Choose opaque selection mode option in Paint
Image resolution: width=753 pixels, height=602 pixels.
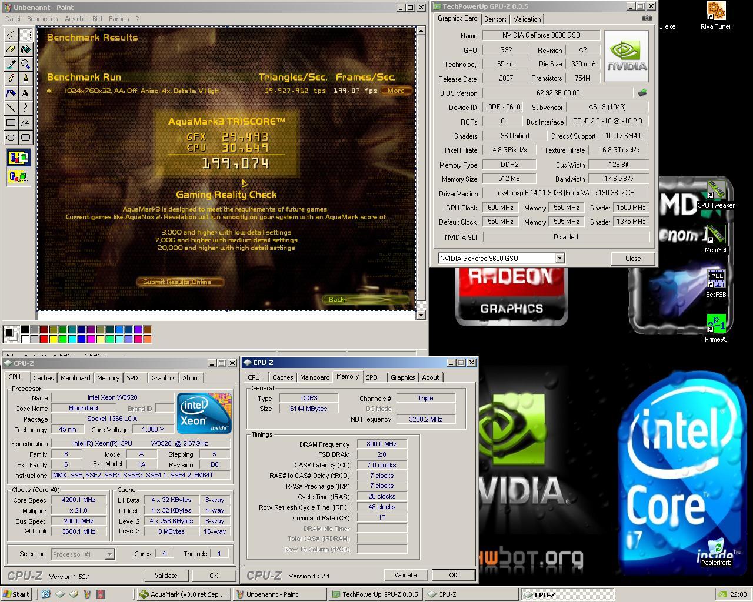(x=18, y=158)
